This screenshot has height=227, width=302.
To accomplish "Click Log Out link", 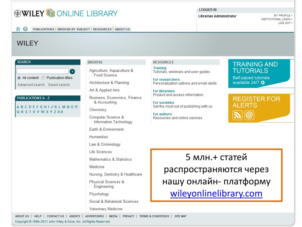I will (x=285, y=23).
